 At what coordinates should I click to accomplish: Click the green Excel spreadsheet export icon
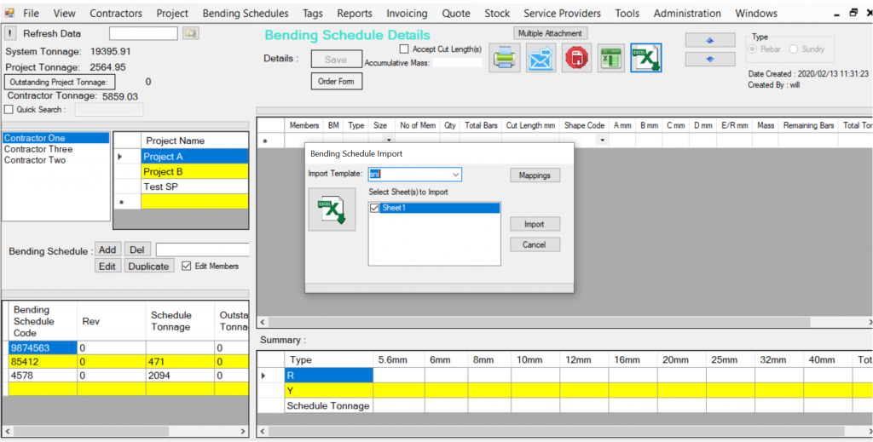point(610,58)
